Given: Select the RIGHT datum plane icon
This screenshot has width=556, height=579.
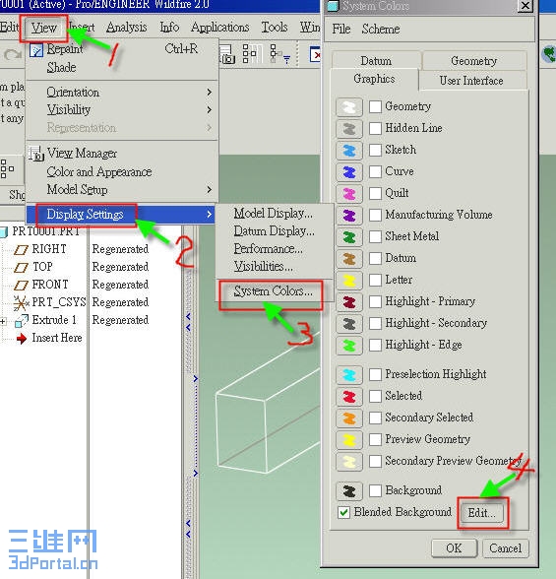Looking at the screenshot, I should coord(21,250).
